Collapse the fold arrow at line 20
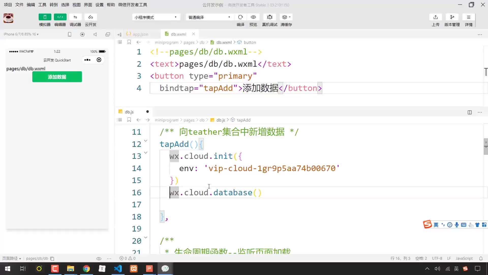Image resolution: width=488 pixels, height=275 pixels. tap(146, 237)
